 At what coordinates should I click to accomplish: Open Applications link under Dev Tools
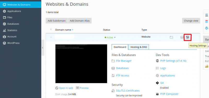167,76
